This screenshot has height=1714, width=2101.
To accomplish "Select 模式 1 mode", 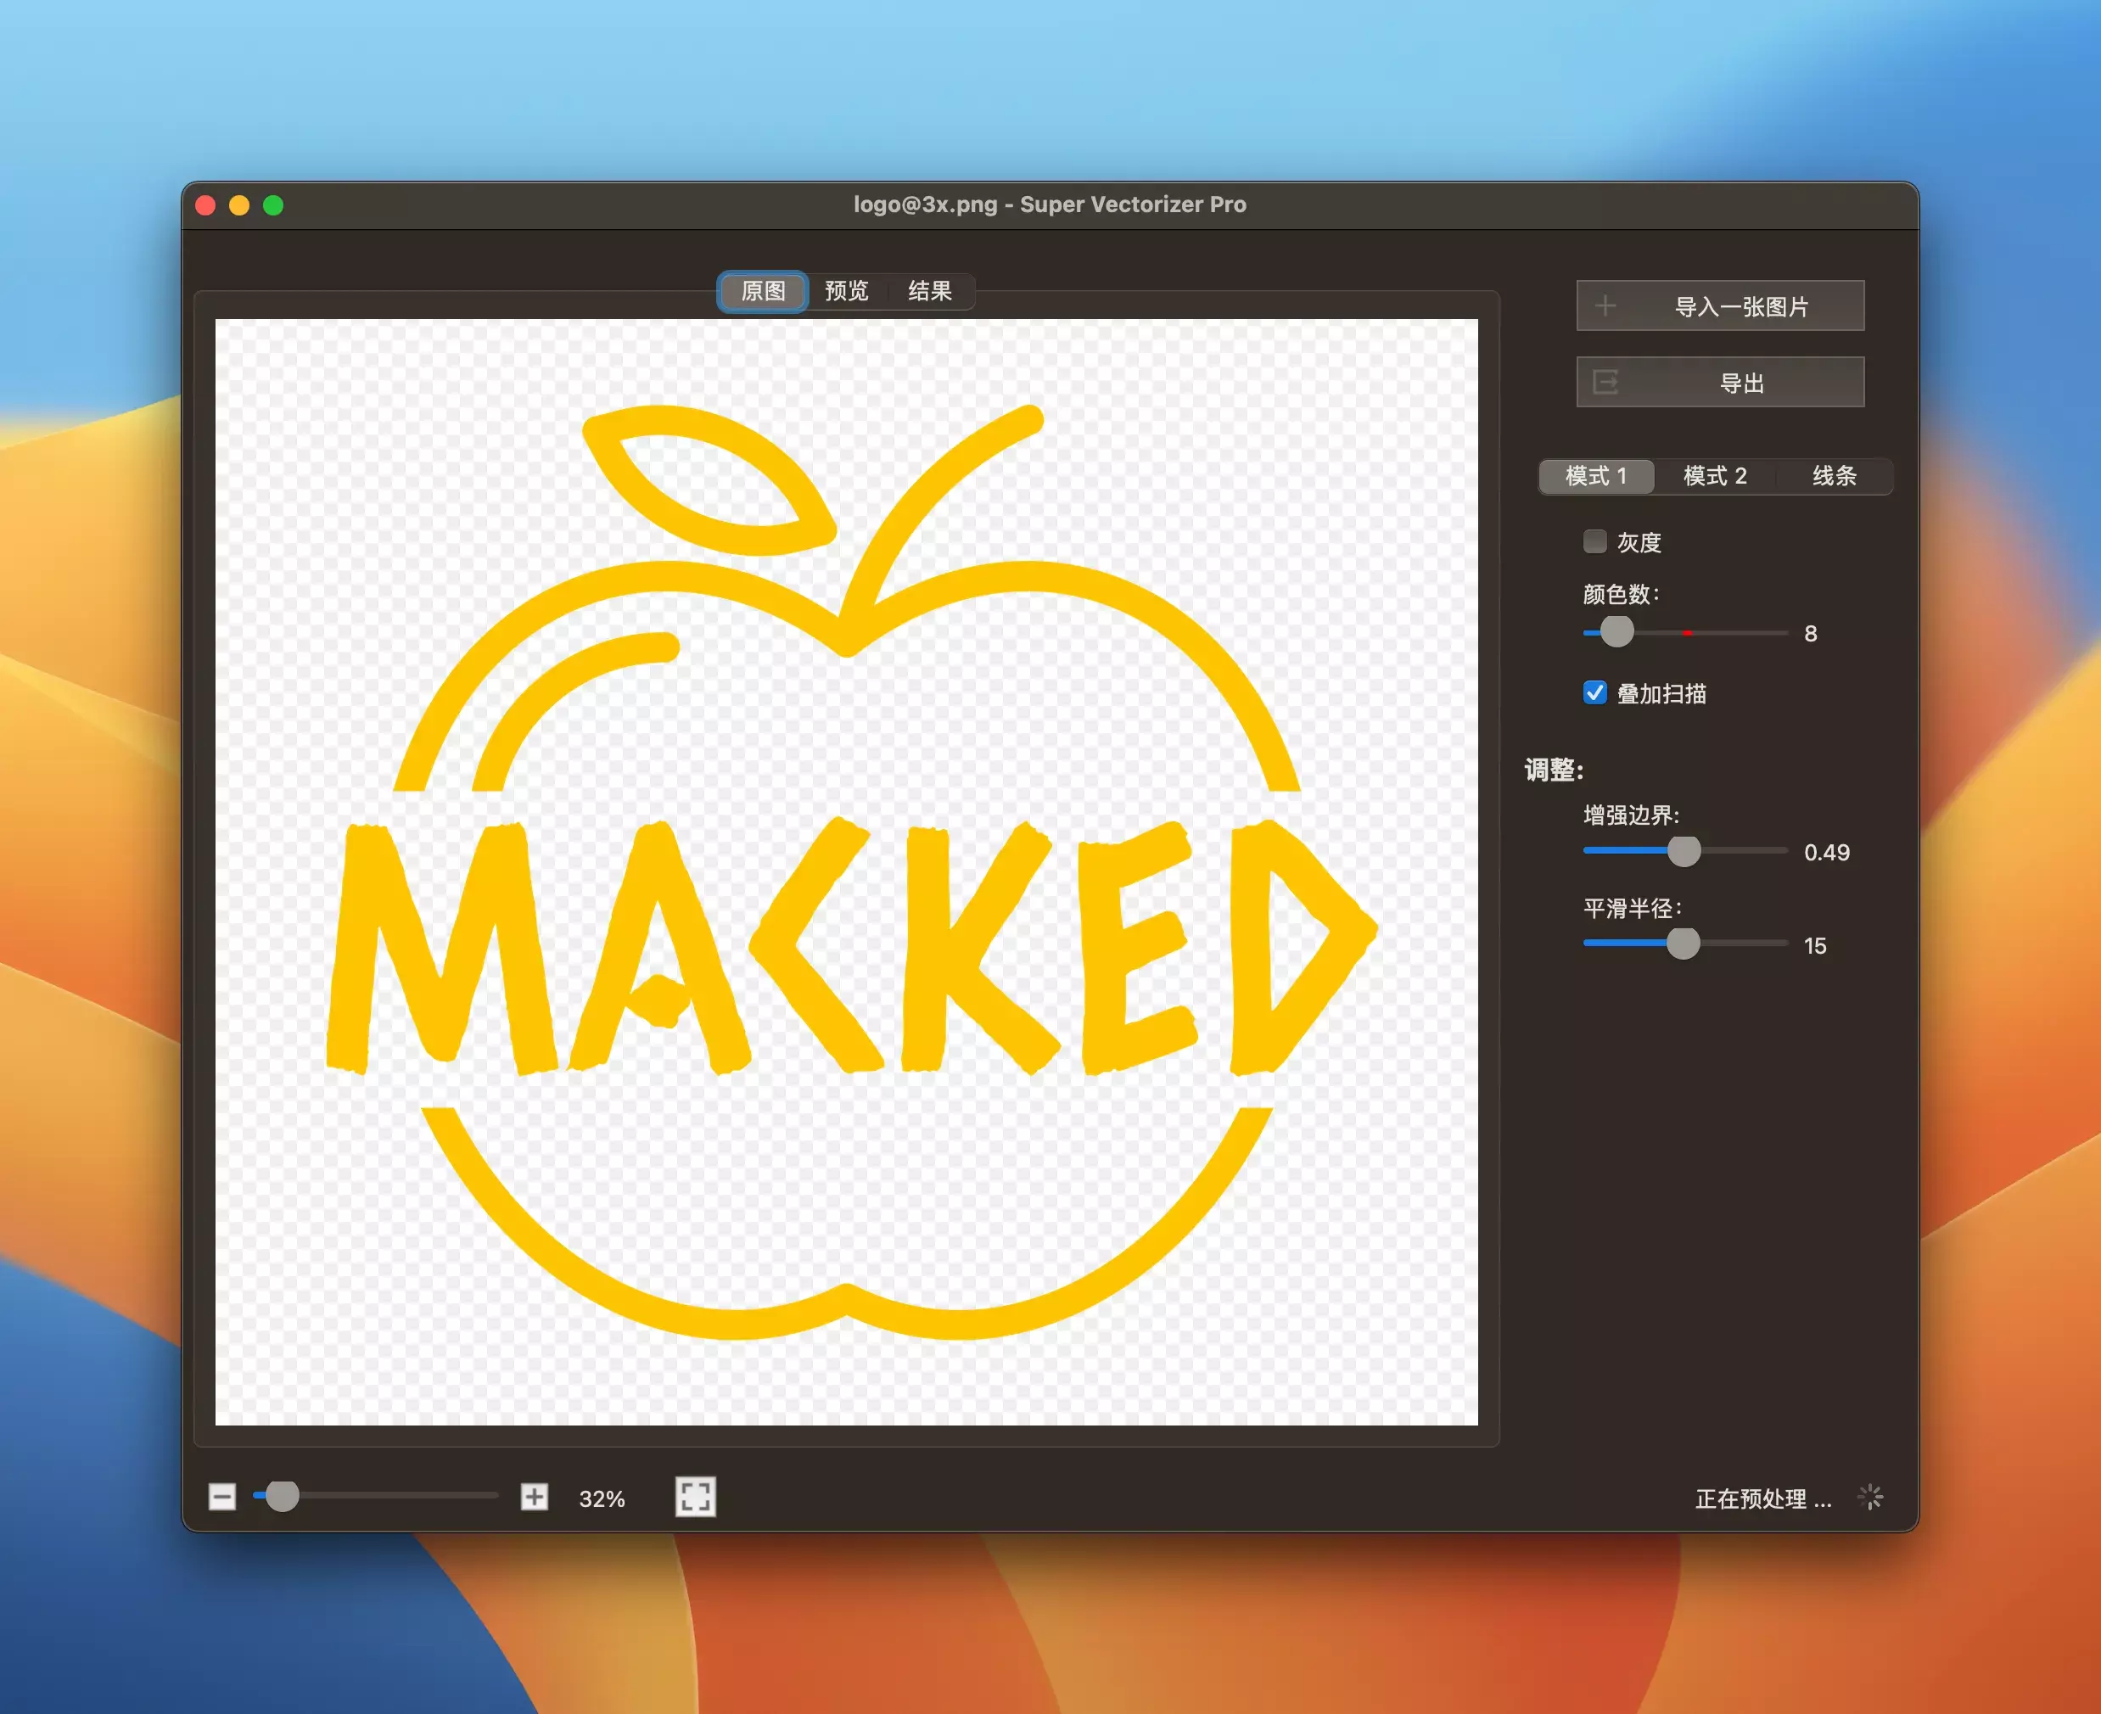I will [x=1596, y=476].
